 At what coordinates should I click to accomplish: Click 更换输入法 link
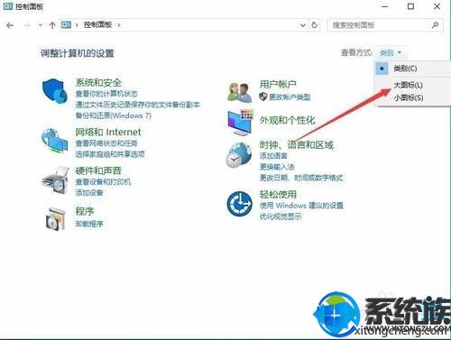277,167
